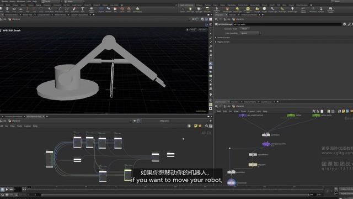Select the Curve Bezier shelf tool

click(49, 9)
